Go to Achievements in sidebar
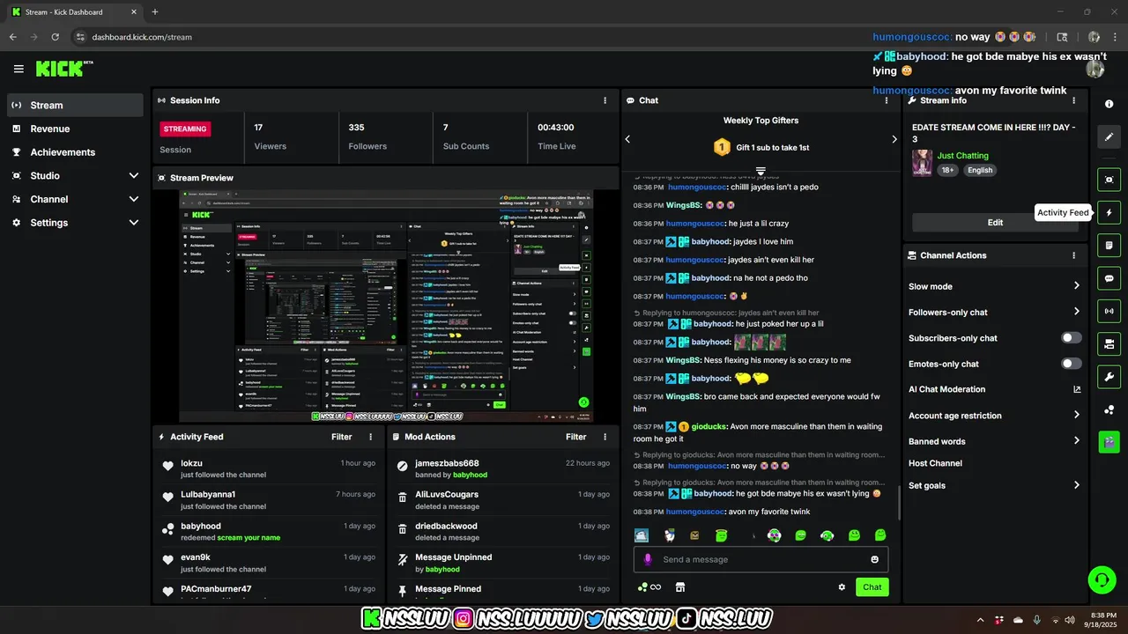 click(75, 152)
